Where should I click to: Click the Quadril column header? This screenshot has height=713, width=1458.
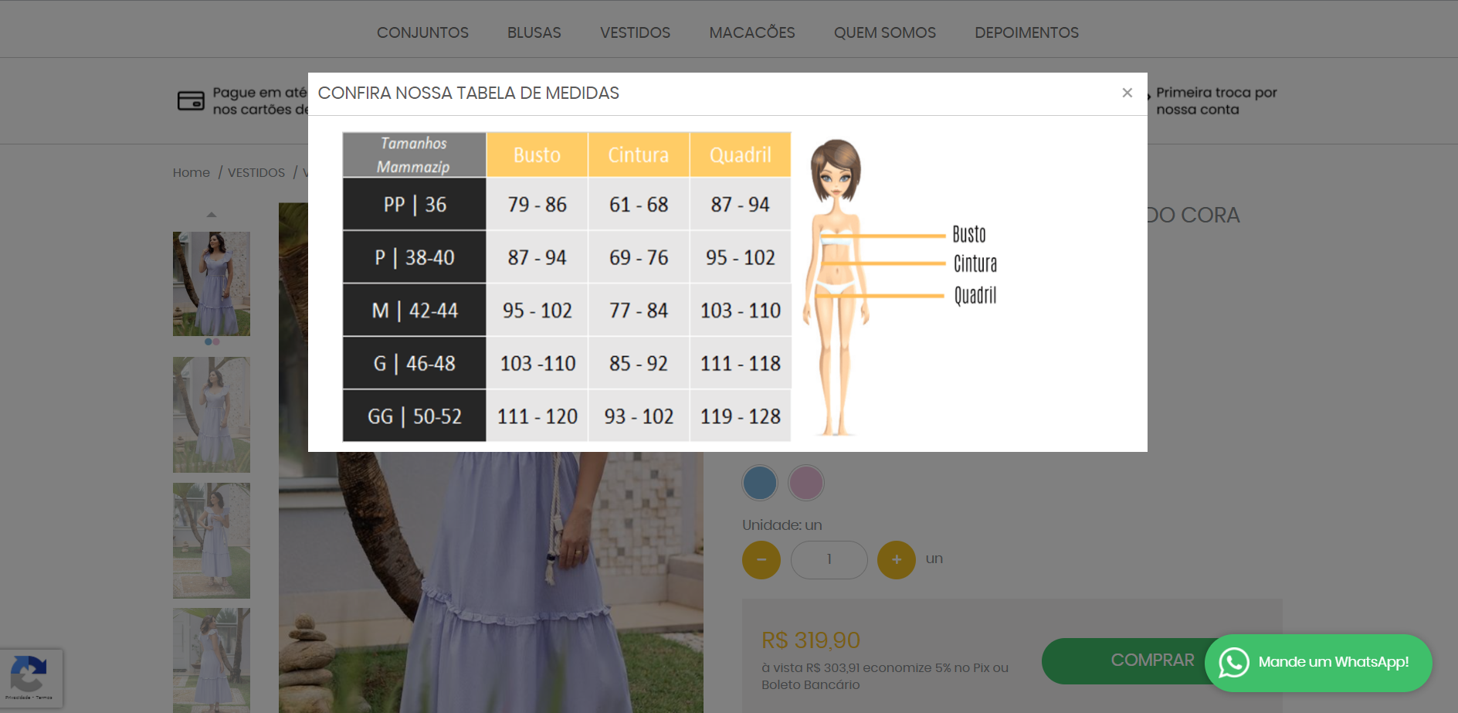pyautogui.click(x=741, y=154)
